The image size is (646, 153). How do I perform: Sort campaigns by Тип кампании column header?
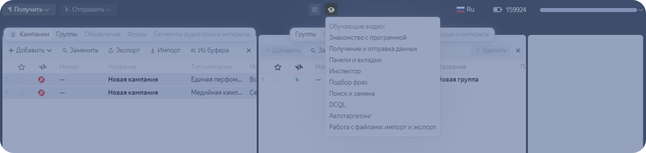click(x=212, y=67)
